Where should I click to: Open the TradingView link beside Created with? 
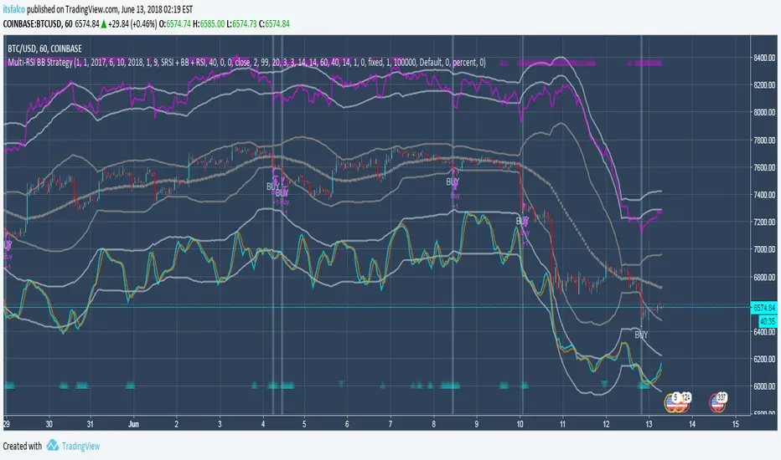click(80, 446)
